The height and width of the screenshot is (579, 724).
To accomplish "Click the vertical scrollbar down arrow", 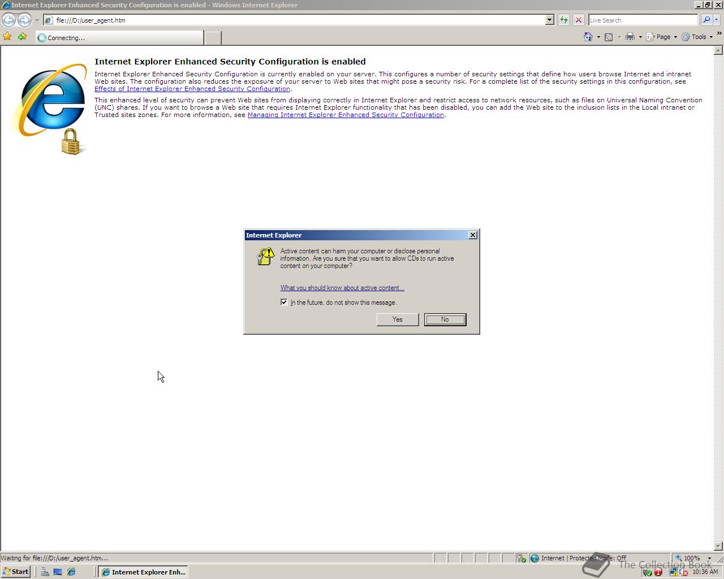I will (718, 546).
